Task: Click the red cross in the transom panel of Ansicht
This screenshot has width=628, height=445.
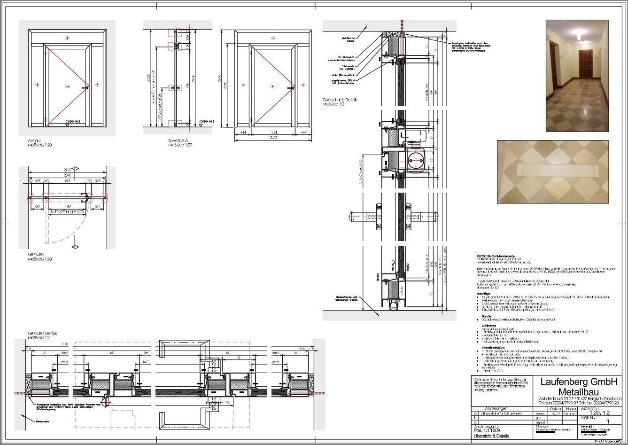Action: (68, 38)
